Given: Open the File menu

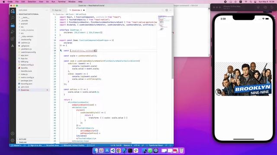Looking at the screenshot, I should point(17,2).
